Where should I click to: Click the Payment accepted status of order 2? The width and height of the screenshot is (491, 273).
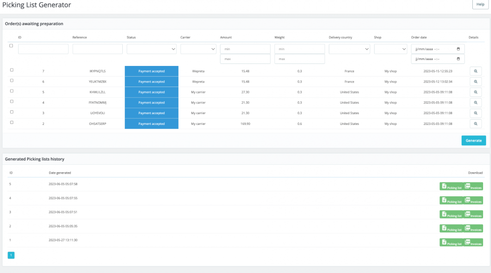click(x=152, y=123)
